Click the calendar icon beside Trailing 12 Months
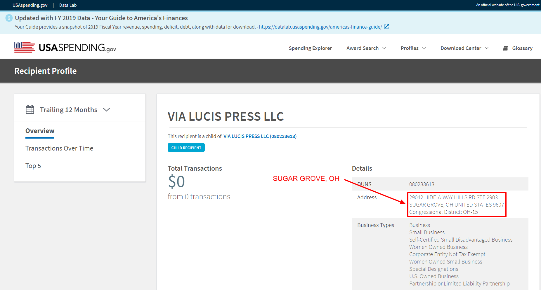Screen dimensions: 541x290 pos(30,110)
